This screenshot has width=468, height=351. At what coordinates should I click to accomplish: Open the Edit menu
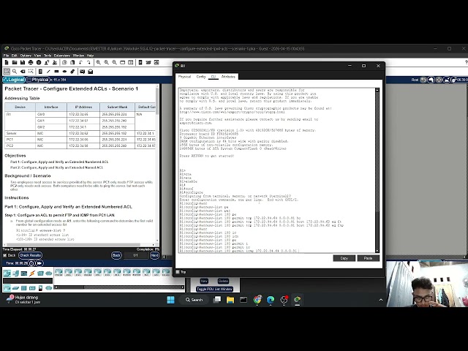click(15, 56)
